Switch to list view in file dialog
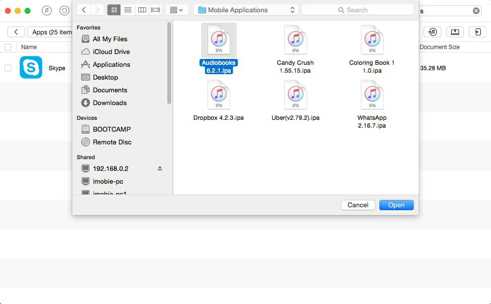Screen dimensions: 491x304 128,10
